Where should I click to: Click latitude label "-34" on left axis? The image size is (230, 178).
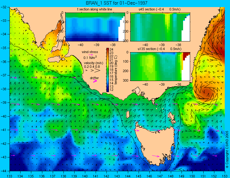(3, 34)
